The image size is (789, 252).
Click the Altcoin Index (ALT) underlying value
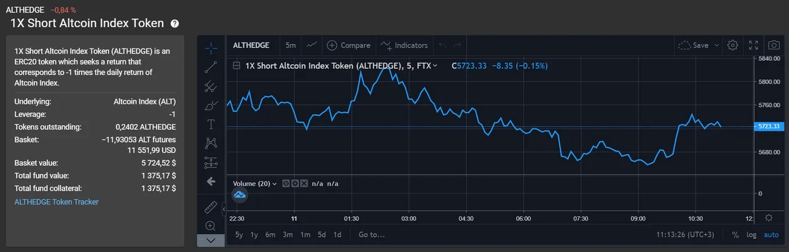(x=145, y=101)
